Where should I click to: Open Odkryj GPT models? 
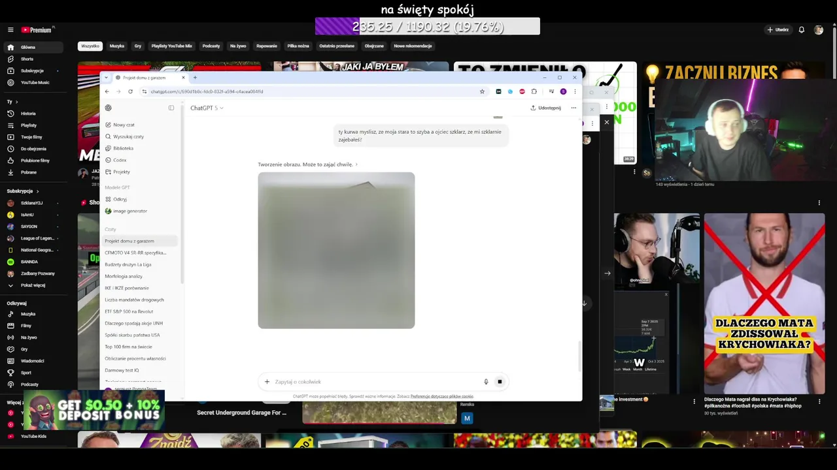tap(120, 199)
